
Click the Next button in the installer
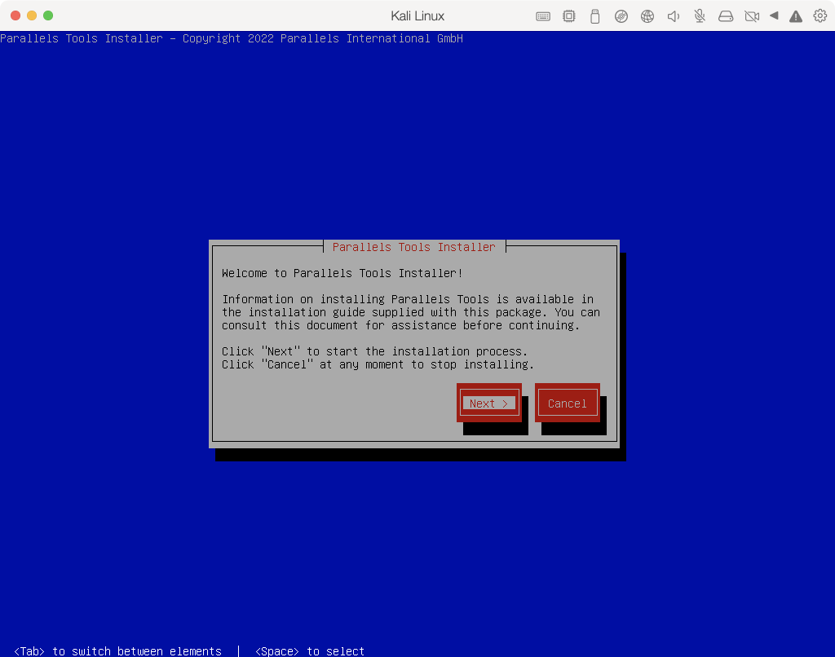click(489, 403)
